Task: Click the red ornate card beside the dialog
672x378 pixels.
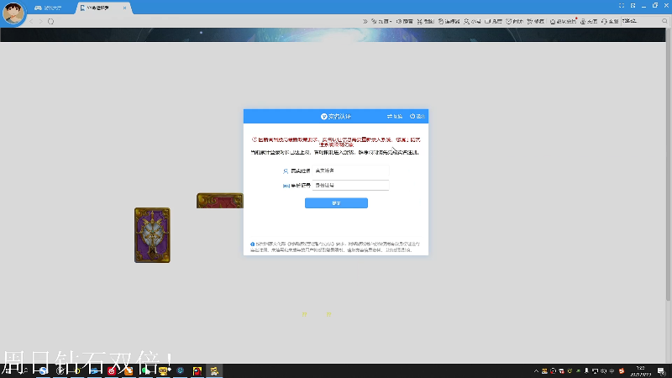Action: click(x=220, y=201)
